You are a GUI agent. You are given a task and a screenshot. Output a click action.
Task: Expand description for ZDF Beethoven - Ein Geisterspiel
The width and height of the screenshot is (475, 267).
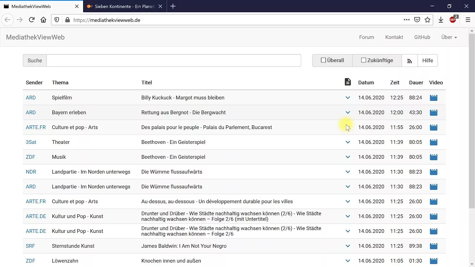tap(348, 157)
